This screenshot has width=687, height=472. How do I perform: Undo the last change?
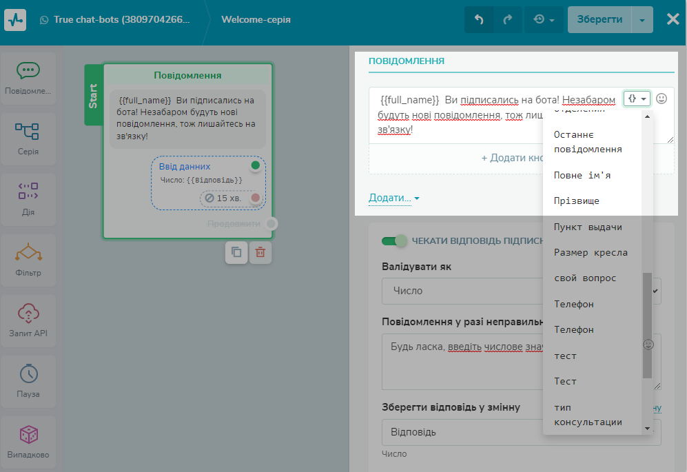[479, 20]
